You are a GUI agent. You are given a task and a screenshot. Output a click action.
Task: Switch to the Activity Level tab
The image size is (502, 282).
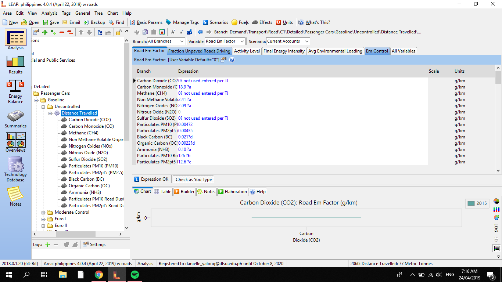(x=247, y=51)
